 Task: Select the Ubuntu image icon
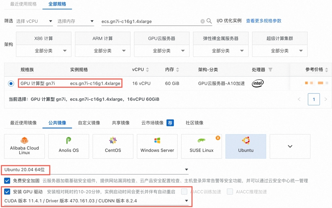click(245, 146)
